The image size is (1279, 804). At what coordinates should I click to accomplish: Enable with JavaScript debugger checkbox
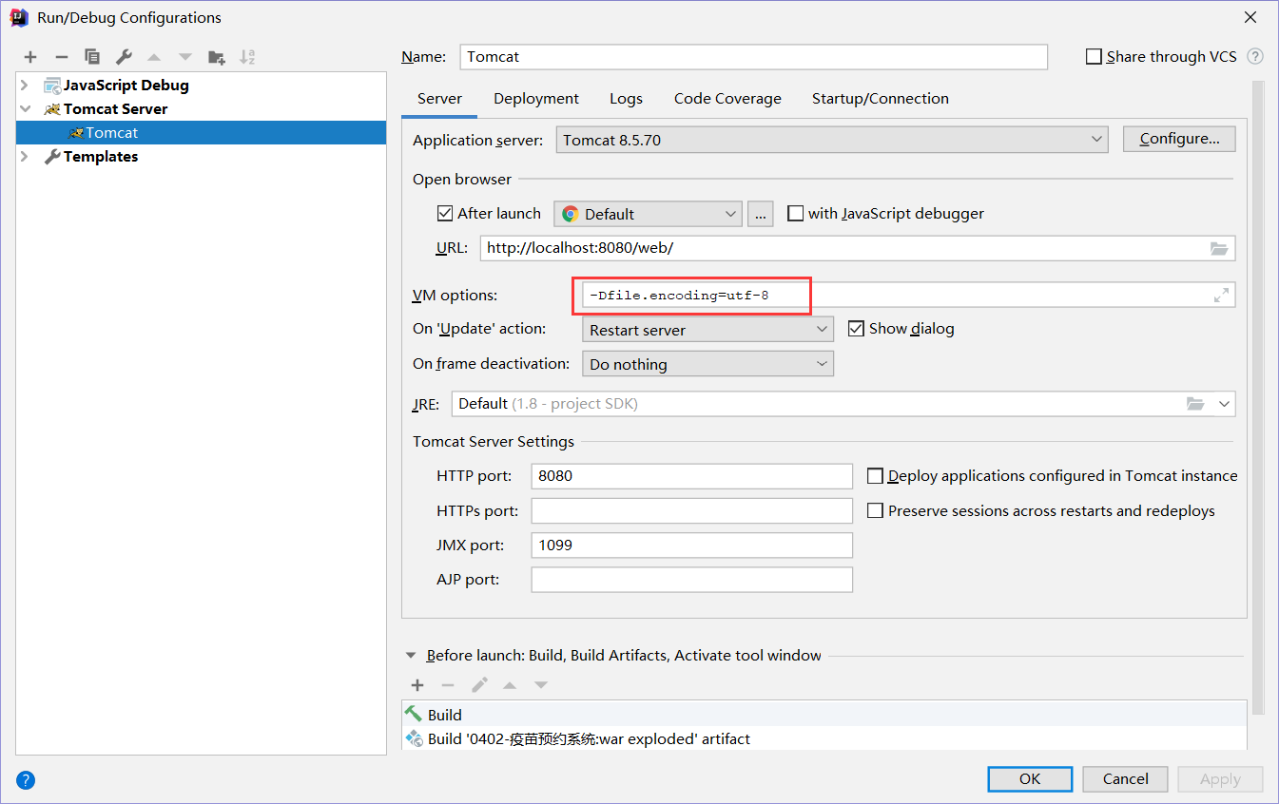pyautogui.click(x=795, y=214)
